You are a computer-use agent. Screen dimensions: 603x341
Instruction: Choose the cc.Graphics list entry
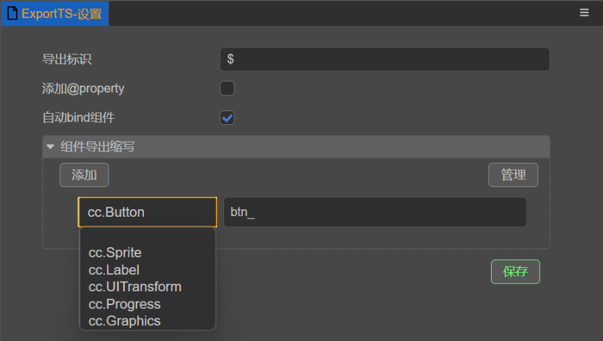[x=124, y=320]
